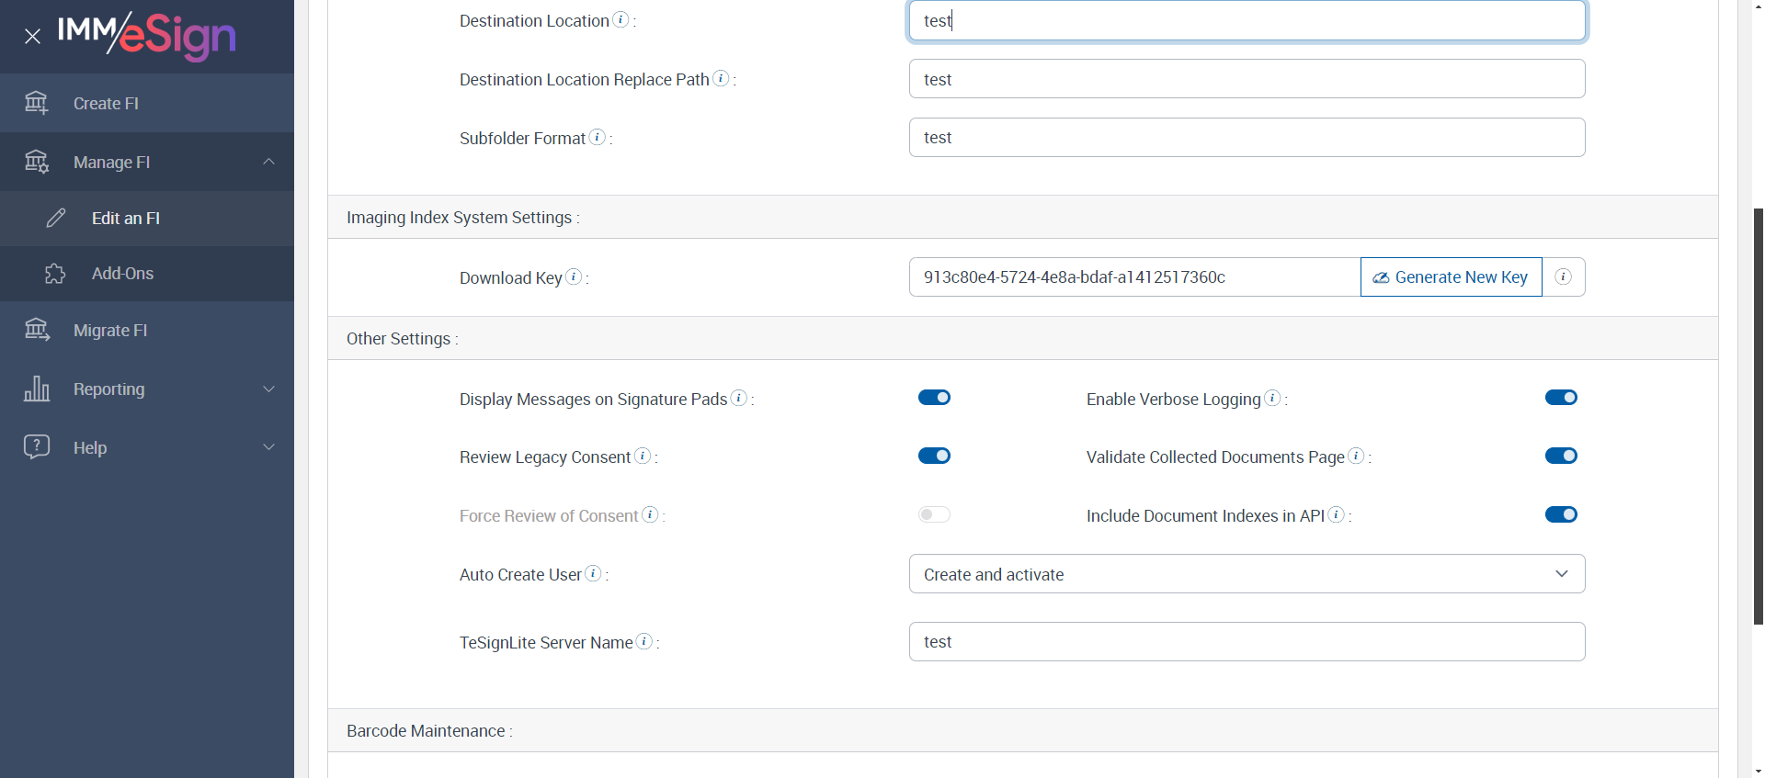The height and width of the screenshot is (778, 1765).
Task: Click the Add-Ons puzzle piece icon
Action: click(x=55, y=274)
